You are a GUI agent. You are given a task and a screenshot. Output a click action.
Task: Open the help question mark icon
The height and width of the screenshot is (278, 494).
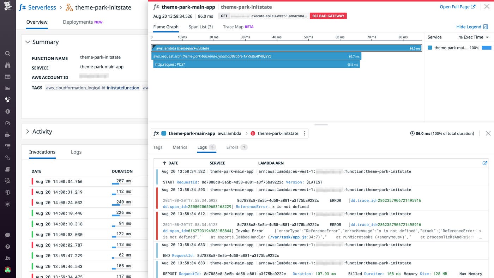(x=8, y=247)
